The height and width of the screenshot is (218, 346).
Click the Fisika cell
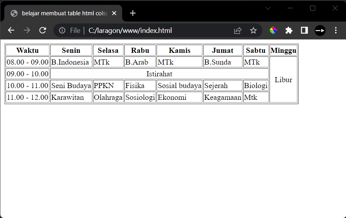(140, 85)
